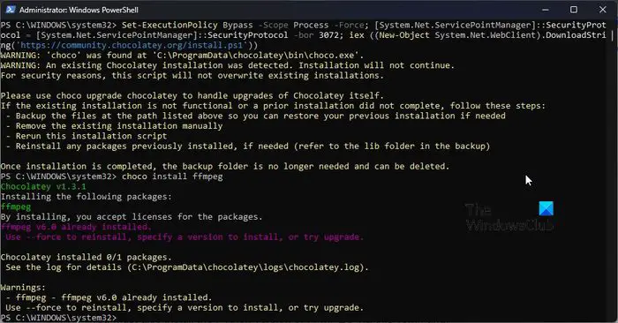This screenshot has width=618, height=323.
Task: Click the last PS C:\WINDOWS\system32> prompt line
Action: click(59, 318)
